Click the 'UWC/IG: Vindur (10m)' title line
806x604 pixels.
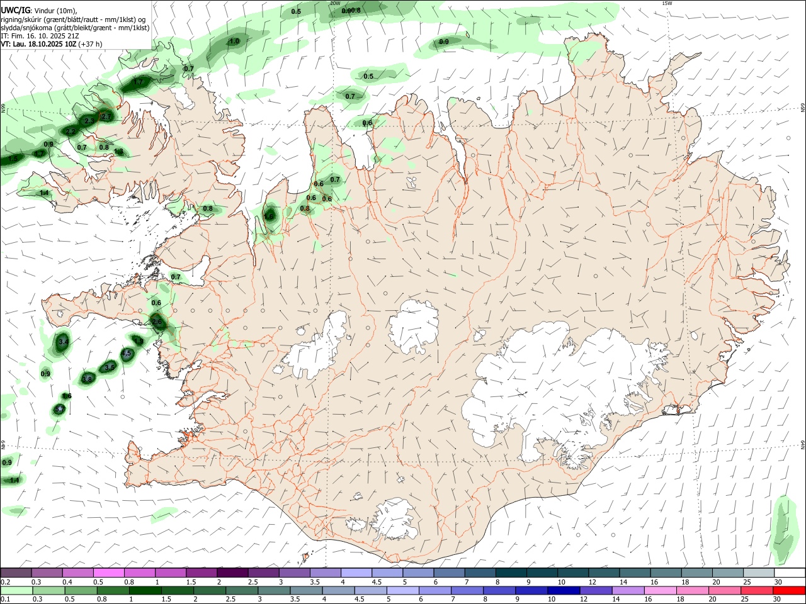[39, 11]
